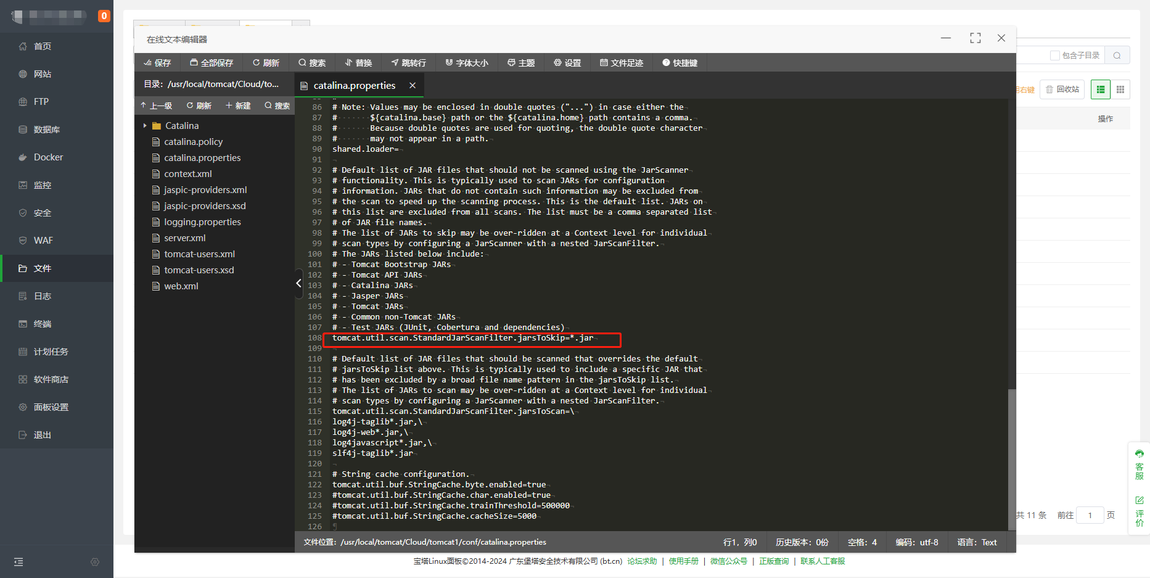Open the Search tool in editor toolbar

coord(312,63)
